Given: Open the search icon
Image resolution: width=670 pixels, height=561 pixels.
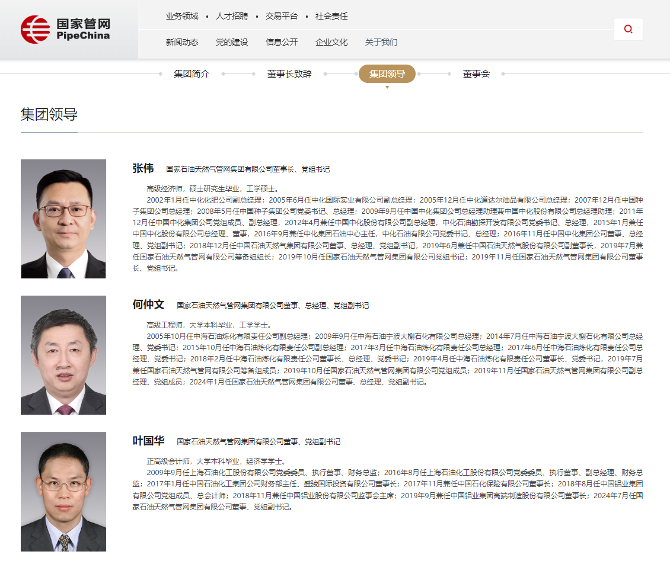Looking at the screenshot, I should [x=628, y=28].
